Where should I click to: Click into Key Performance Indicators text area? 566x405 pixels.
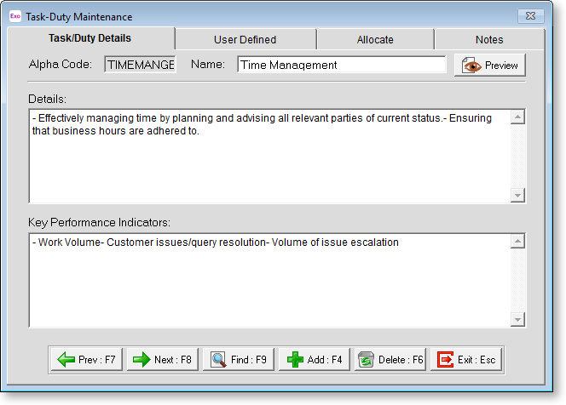[x=269, y=279]
